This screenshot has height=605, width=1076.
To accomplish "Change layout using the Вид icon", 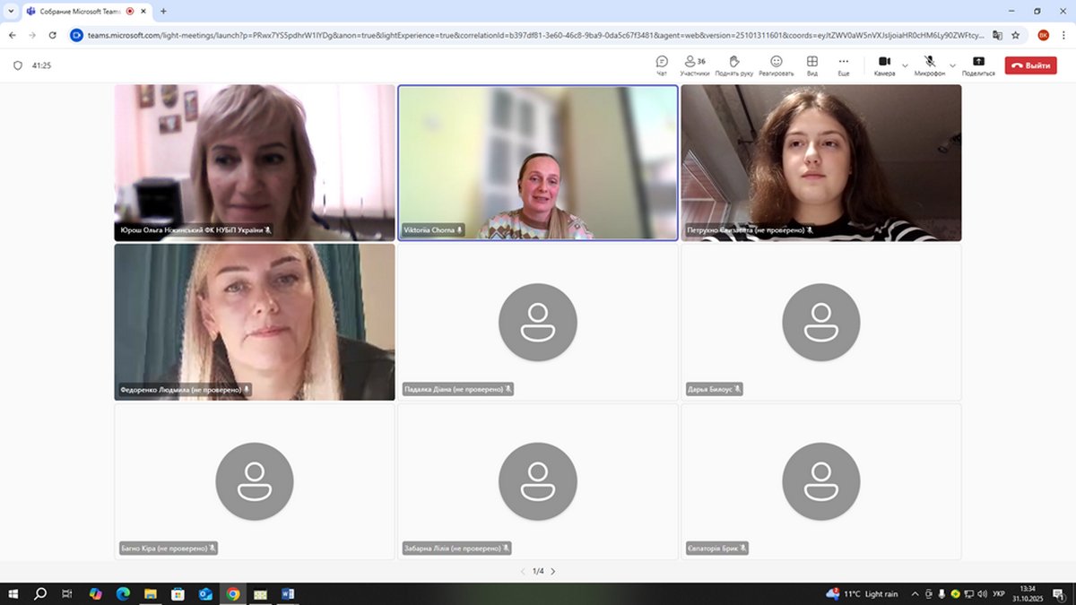I will pos(811,64).
